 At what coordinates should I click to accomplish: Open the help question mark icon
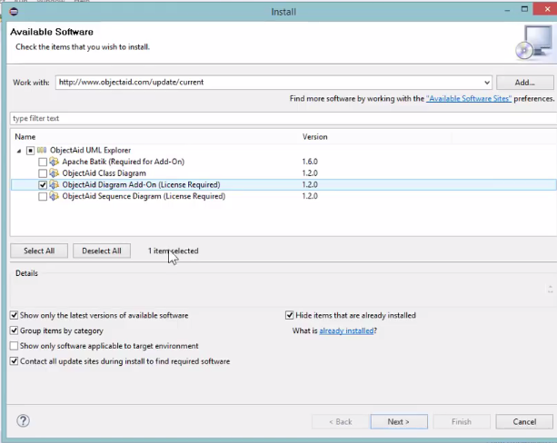23,421
